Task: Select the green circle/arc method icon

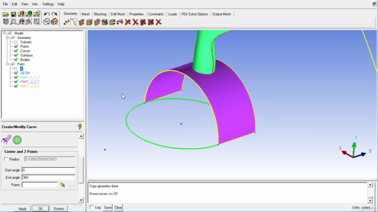Action: point(17,140)
